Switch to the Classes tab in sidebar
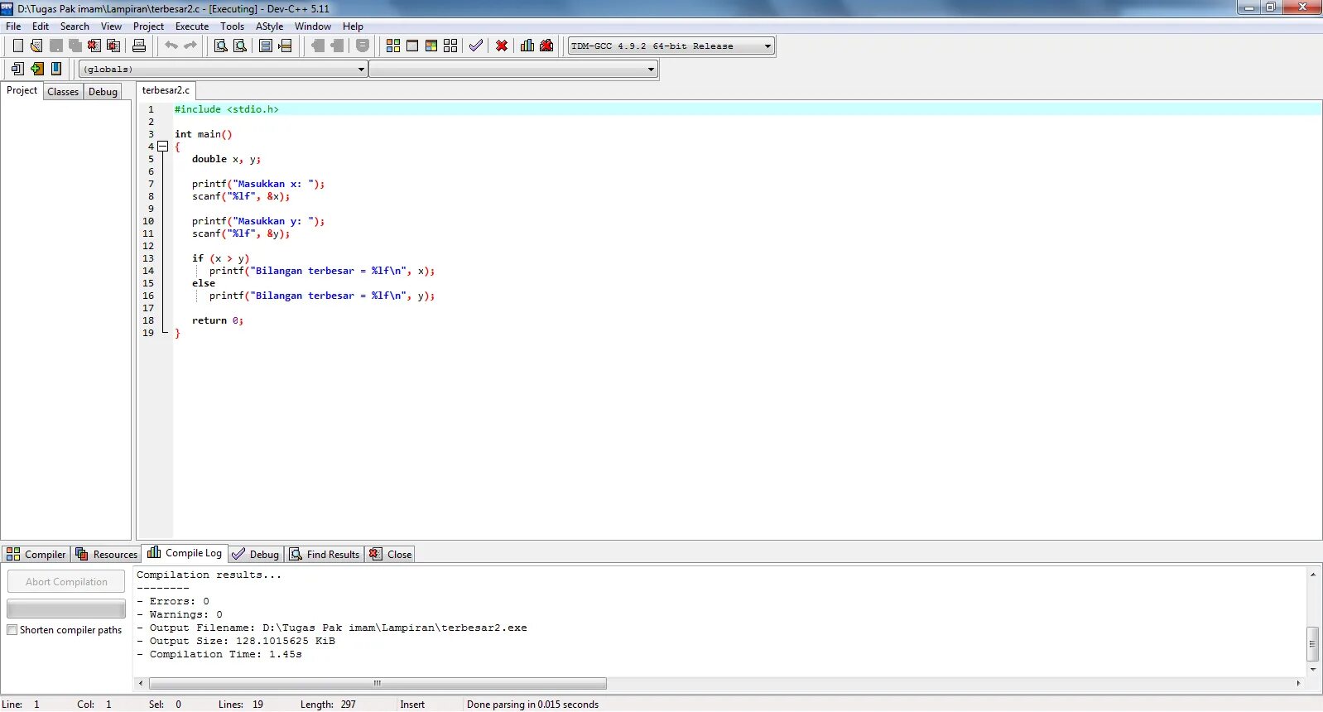The image size is (1323, 712). point(63,92)
